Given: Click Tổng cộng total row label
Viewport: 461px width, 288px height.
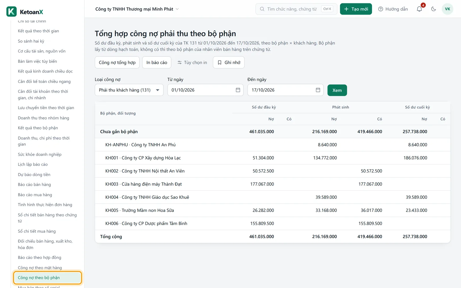Looking at the screenshot, I should (x=111, y=236).
